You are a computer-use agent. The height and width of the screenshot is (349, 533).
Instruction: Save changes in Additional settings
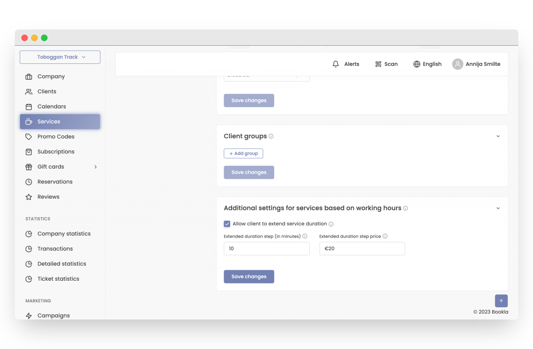tap(249, 276)
